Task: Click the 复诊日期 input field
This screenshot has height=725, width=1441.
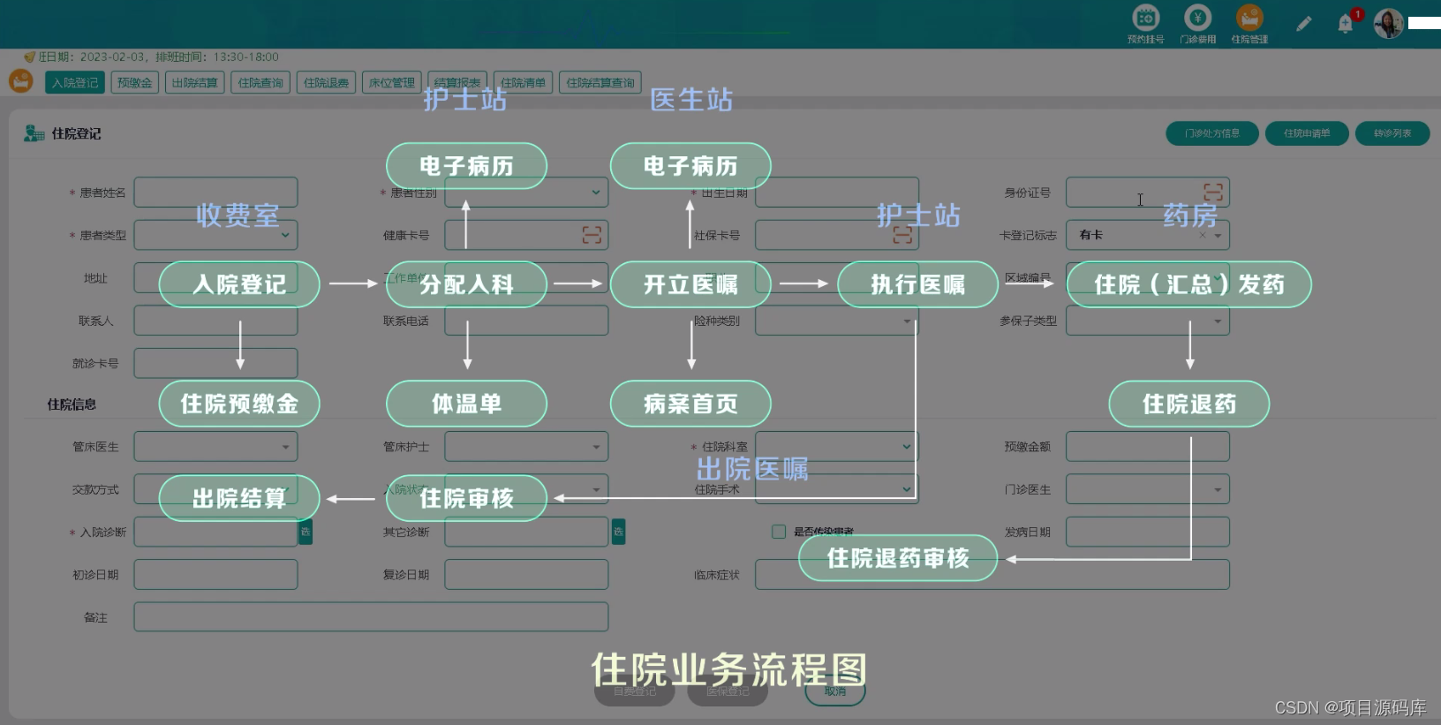Action: point(526,574)
